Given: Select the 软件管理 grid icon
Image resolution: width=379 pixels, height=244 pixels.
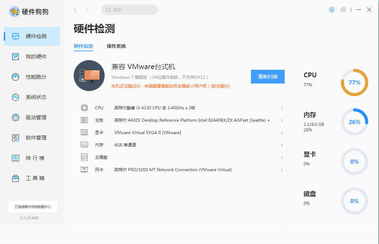Looking at the screenshot, I should point(15,138).
